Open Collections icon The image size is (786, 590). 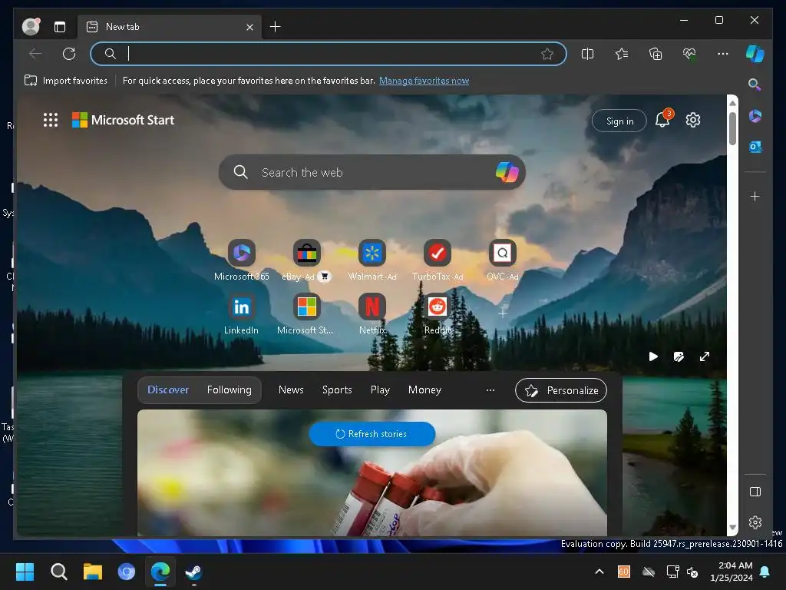(656, 54)
